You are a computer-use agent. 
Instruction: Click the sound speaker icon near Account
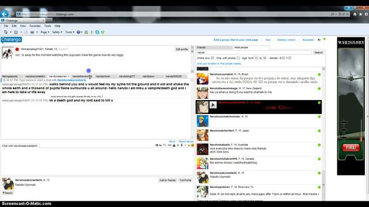point(319,40)
